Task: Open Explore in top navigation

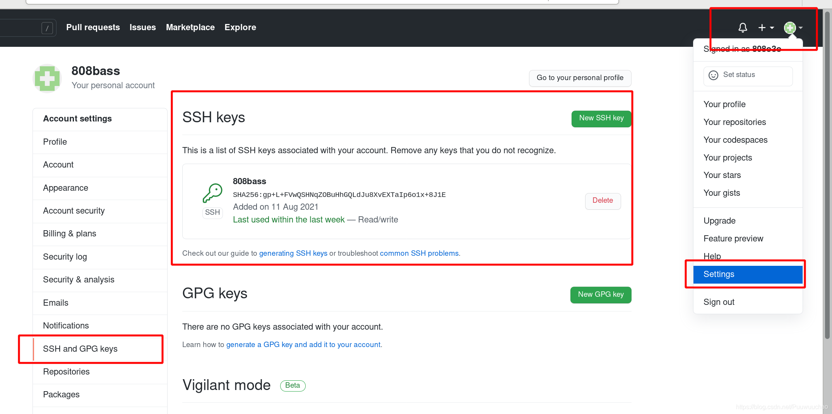Action: pyautogui.click(x=240, y=27)
